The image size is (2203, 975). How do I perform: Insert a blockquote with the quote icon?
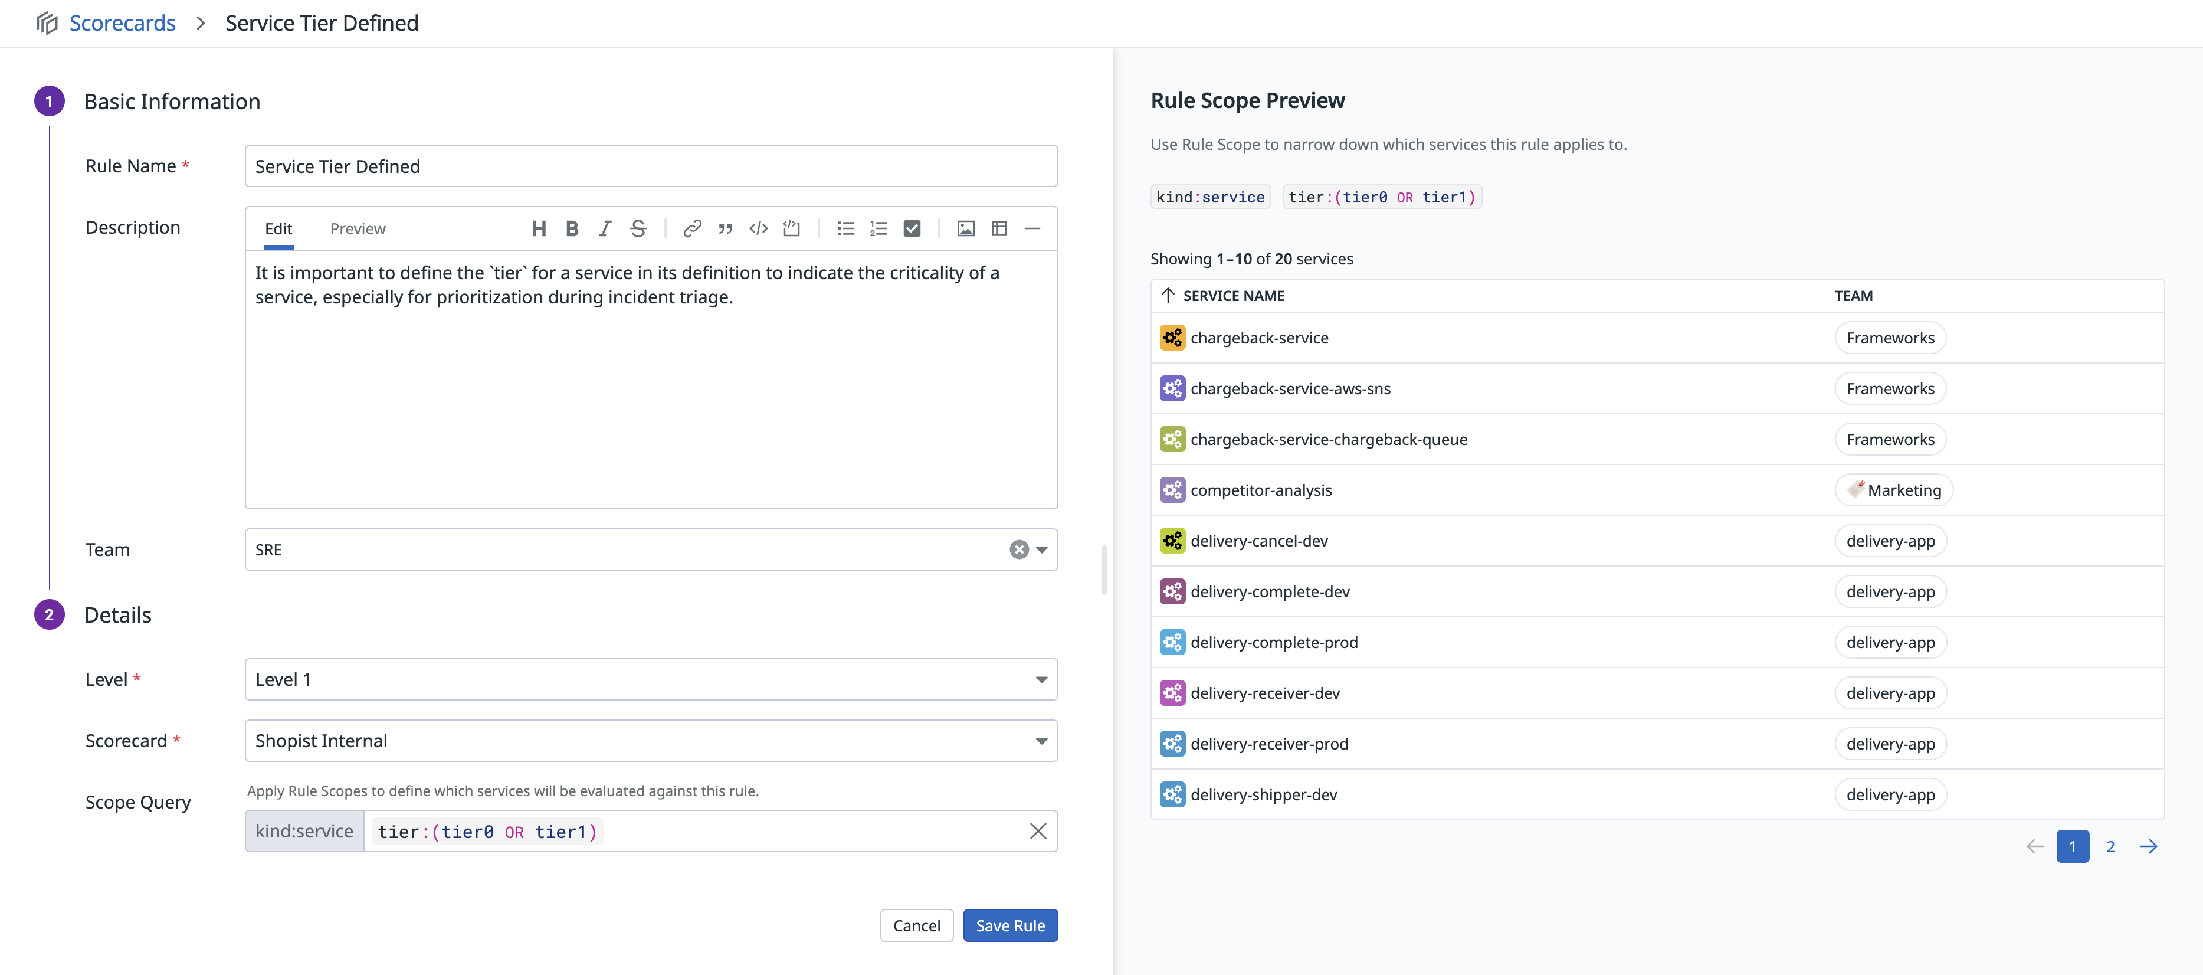click(725, 228)
